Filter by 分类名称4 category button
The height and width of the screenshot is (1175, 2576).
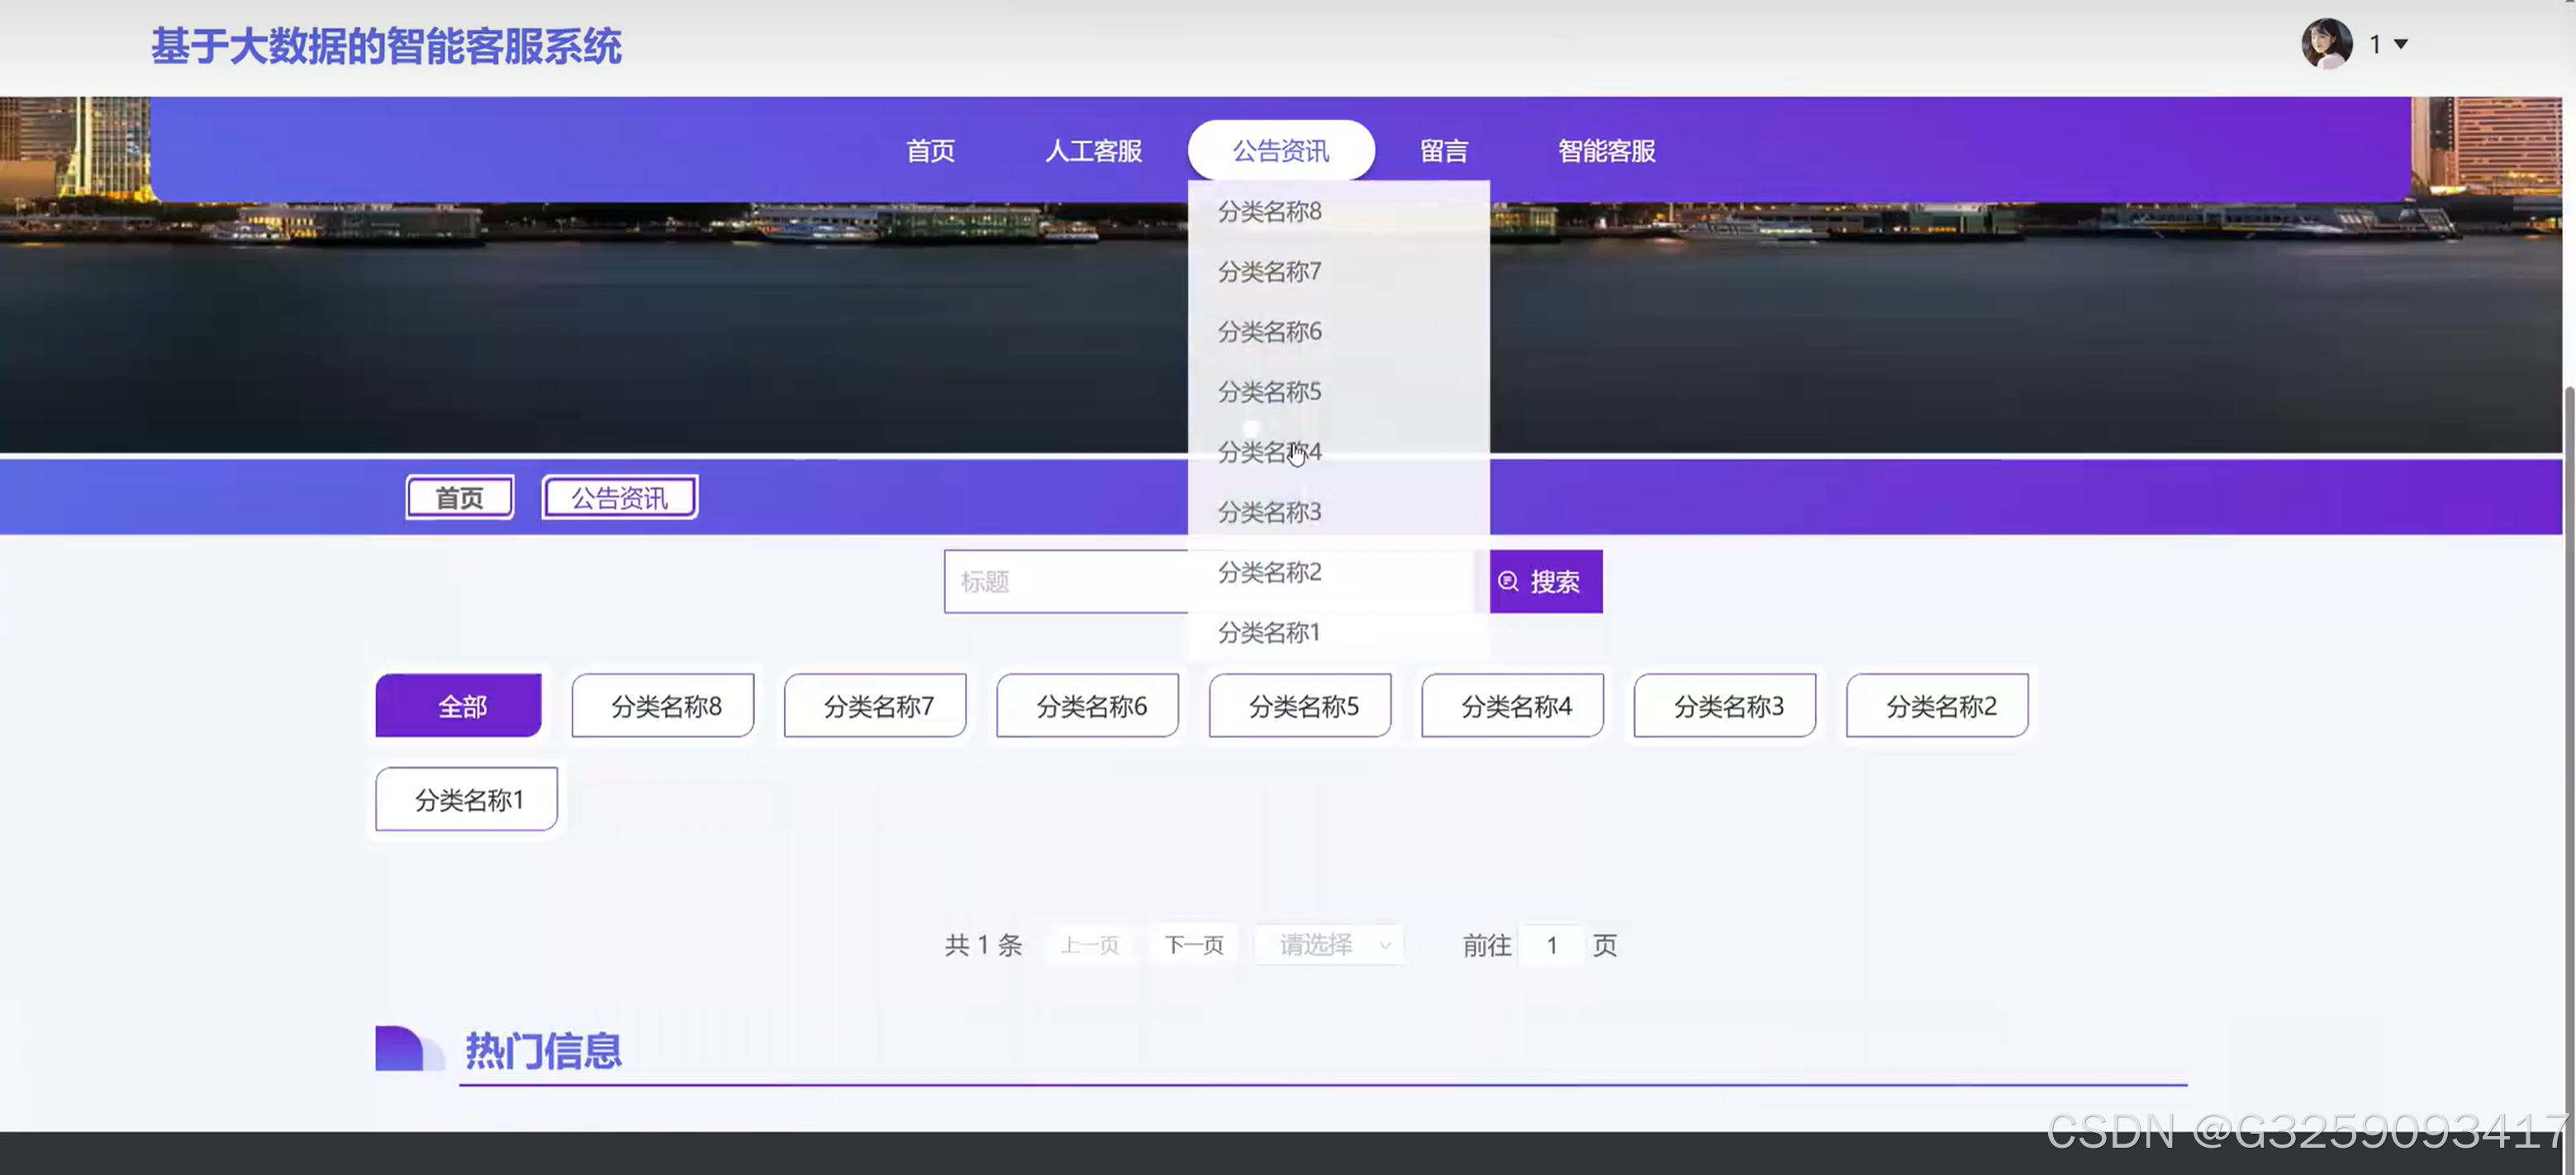pos(1512,705)
